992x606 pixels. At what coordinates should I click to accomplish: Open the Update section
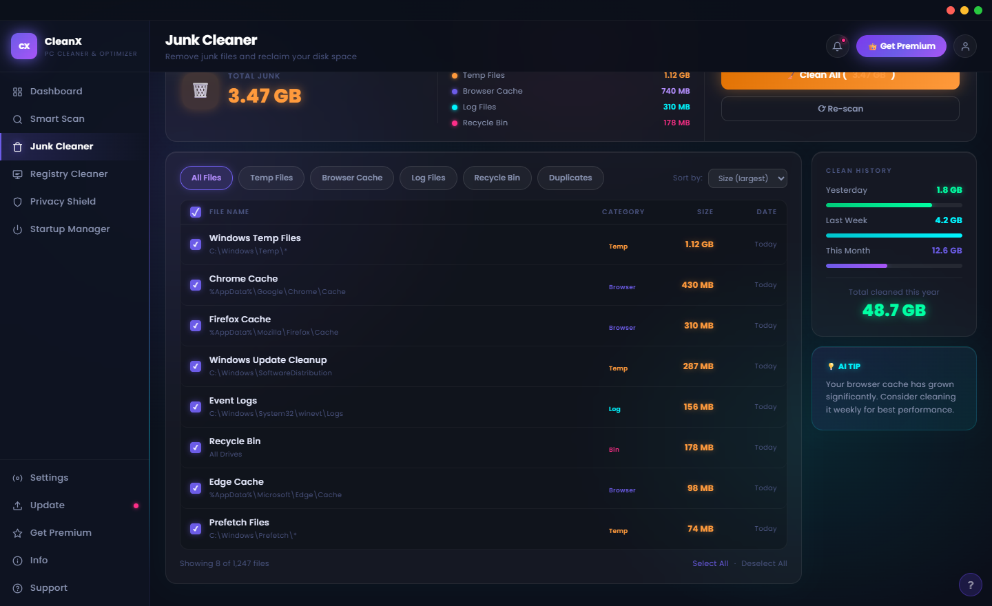[x=74, y=505]
